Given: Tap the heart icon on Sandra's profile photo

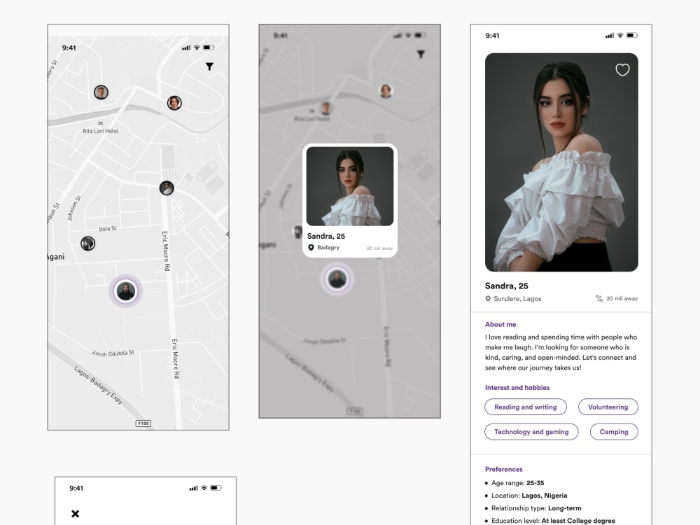Looking at the screenshot, I should (x=622, y=69).
